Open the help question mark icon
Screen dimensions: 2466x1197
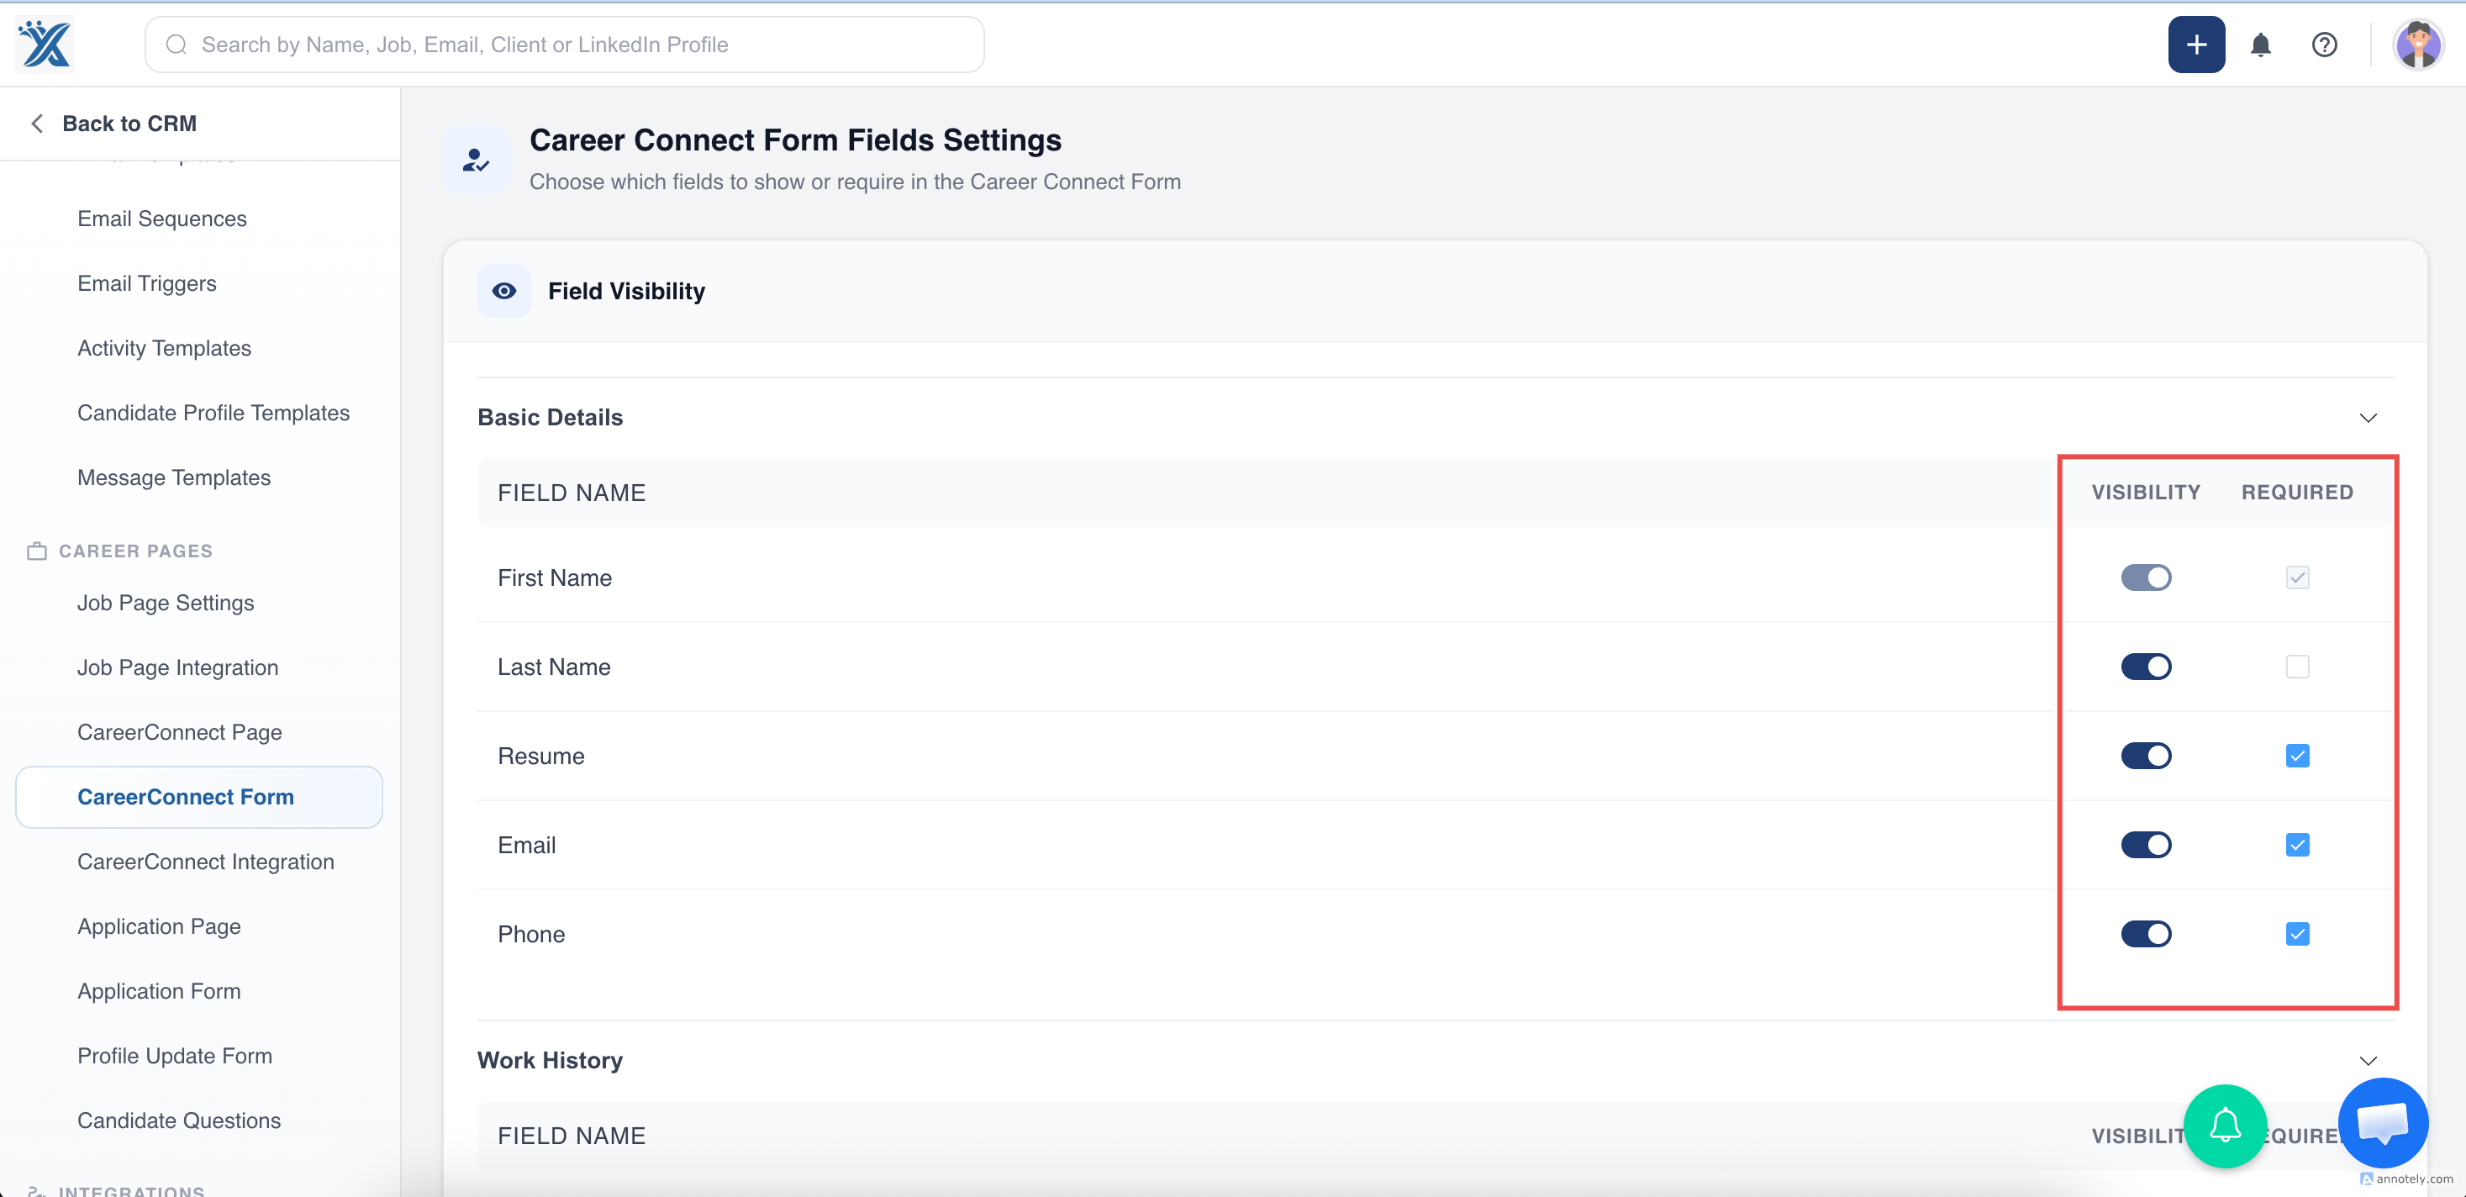pos(2324,45)
